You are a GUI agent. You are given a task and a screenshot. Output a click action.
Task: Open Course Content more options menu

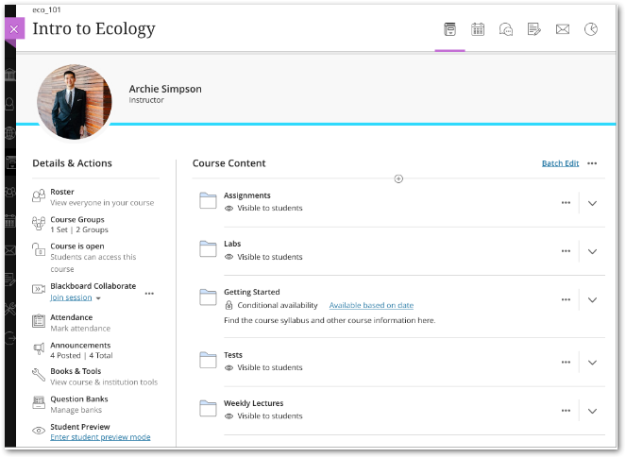(592, 163)
